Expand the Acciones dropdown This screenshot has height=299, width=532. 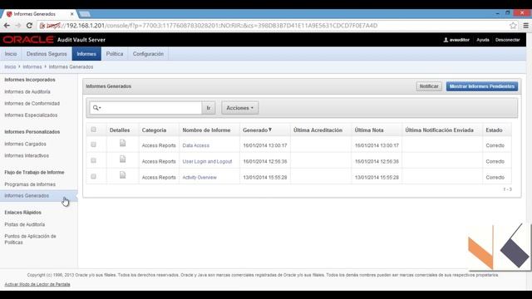point(240,108)
